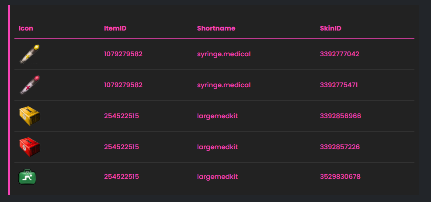Click the green medkit briefcase icon
This screenshot has width=431, height=202.
(28, 177)
